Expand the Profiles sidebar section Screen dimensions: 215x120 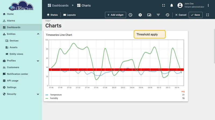(38, 61)
